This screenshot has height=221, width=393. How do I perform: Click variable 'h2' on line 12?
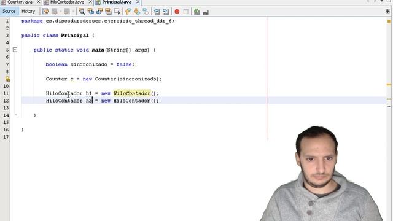coord(88,101)
